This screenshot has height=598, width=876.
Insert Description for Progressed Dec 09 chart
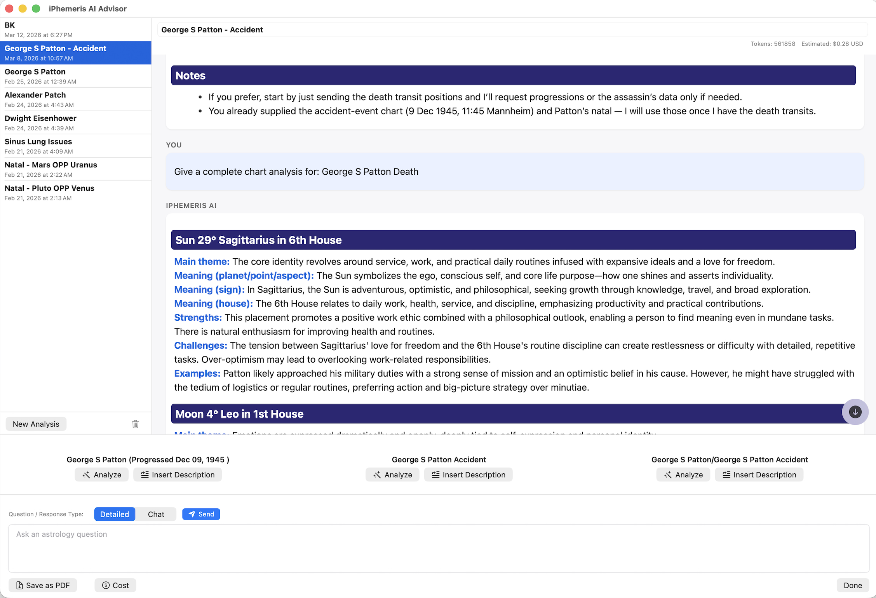pyautogui.click(x=178, y=475)
